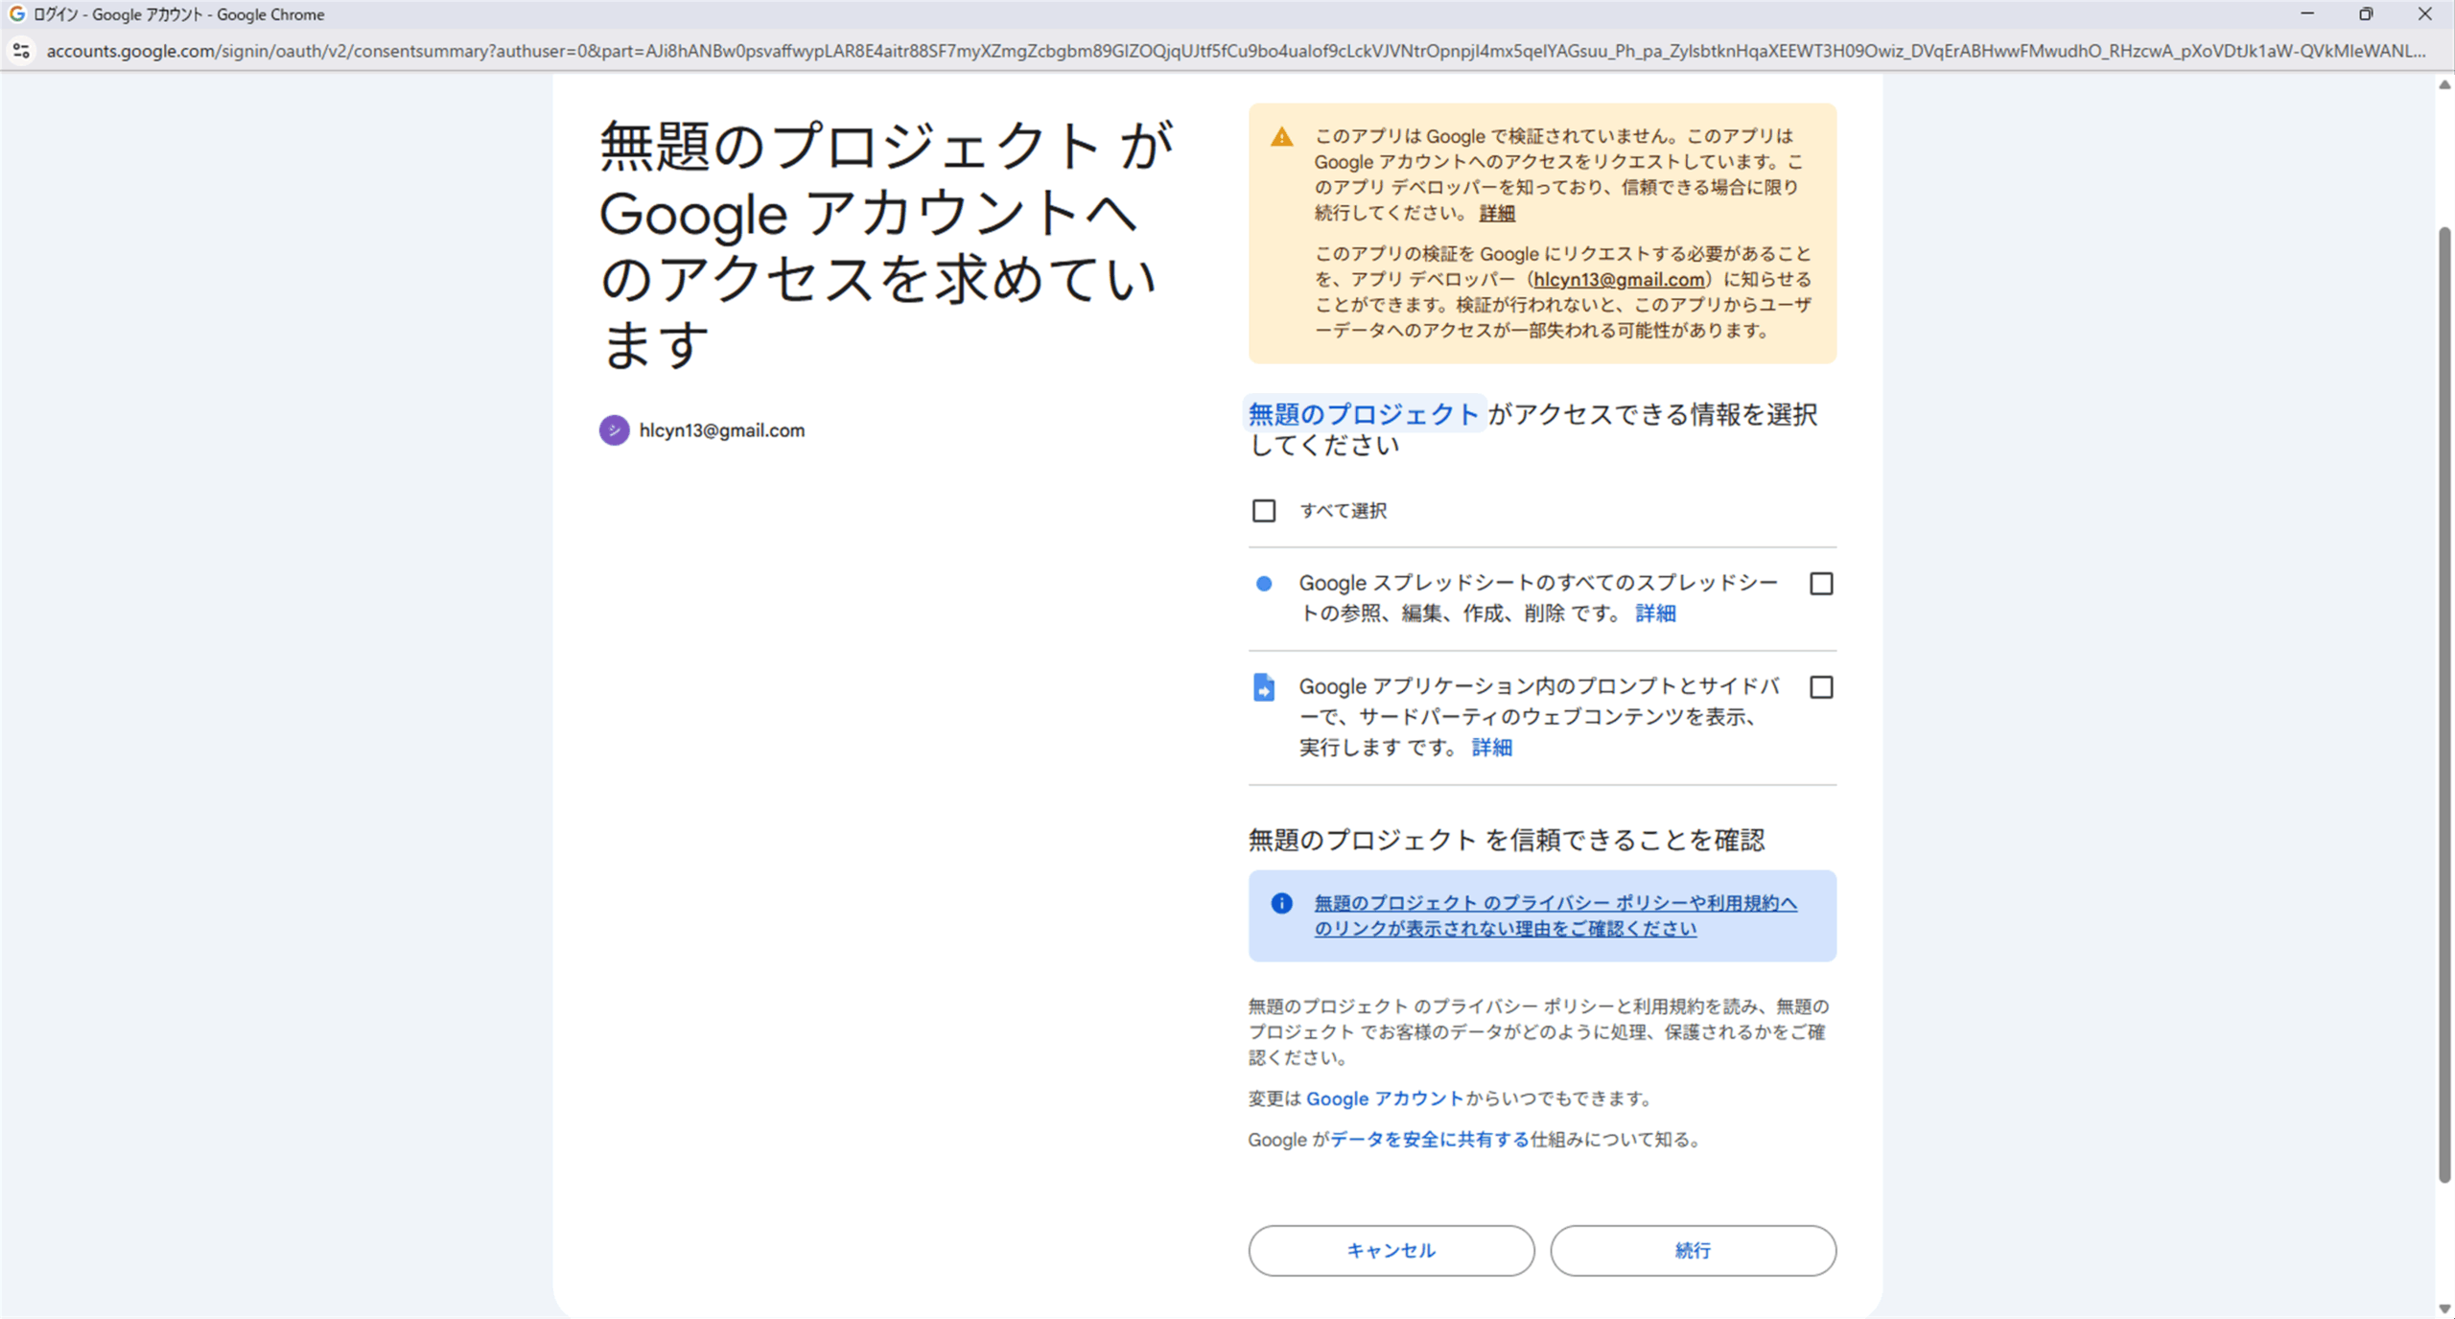Click the すべて選択 label text
The image size is (2455, 1319).
click(x=1343, y=511)
